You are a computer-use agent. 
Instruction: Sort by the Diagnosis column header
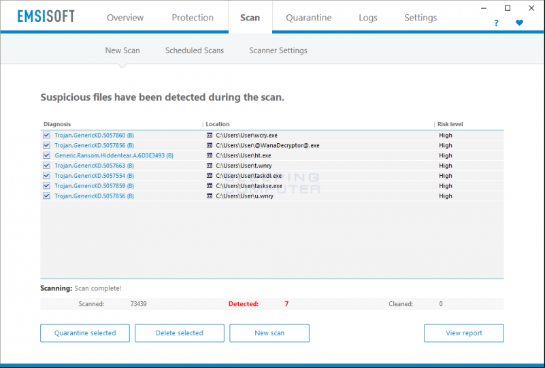pyautogui.click(x=57, y=124)
